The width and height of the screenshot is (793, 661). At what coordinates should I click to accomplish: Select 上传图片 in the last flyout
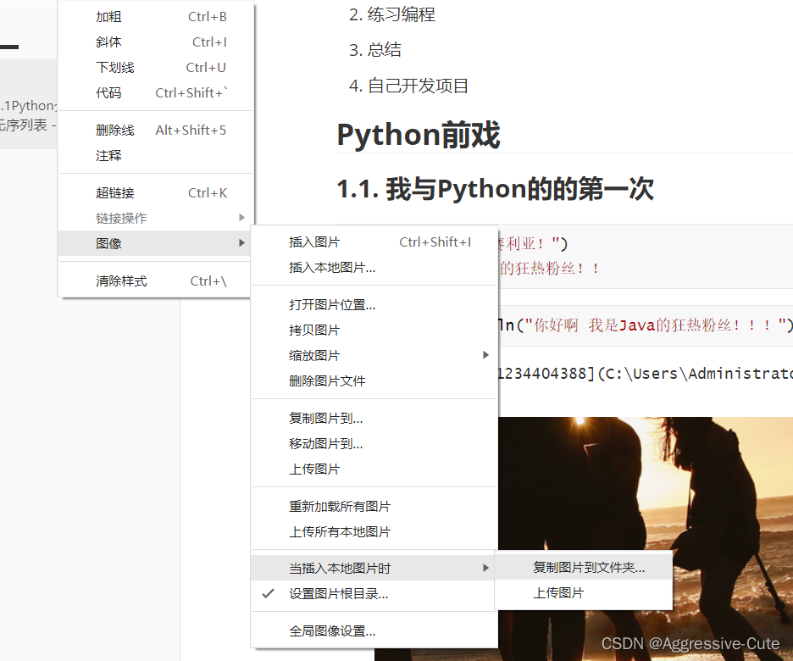coord(584,592)
